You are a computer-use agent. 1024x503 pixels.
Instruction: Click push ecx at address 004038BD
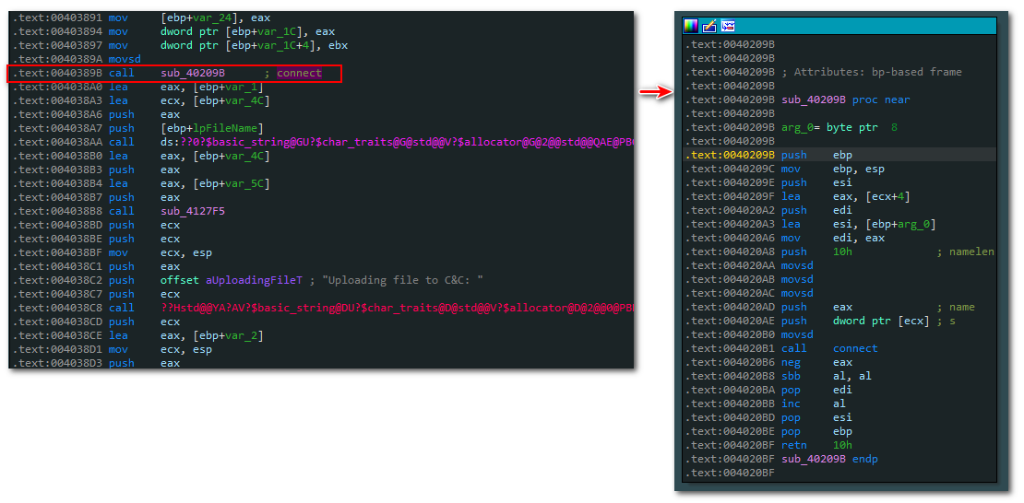point(96,225)
